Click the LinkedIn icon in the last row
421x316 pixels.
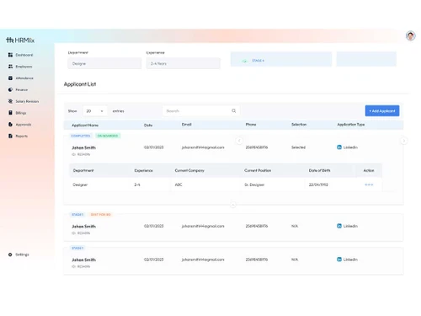click(x=339, y=260)
